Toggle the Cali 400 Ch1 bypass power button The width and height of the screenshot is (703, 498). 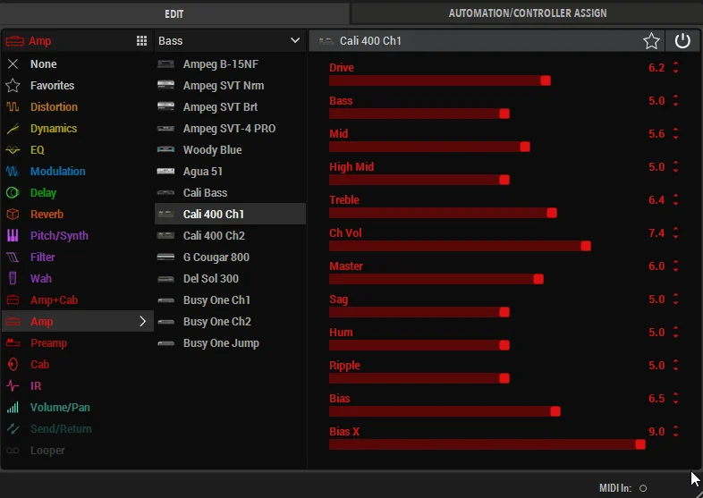click(682, 41)
